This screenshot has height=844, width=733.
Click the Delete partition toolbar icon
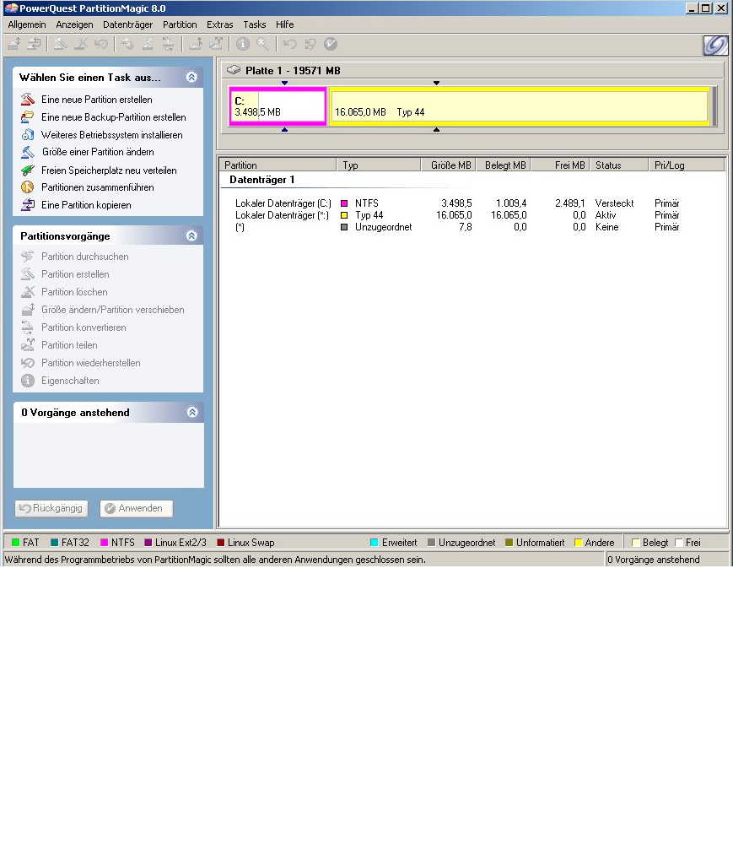(80, 44)
